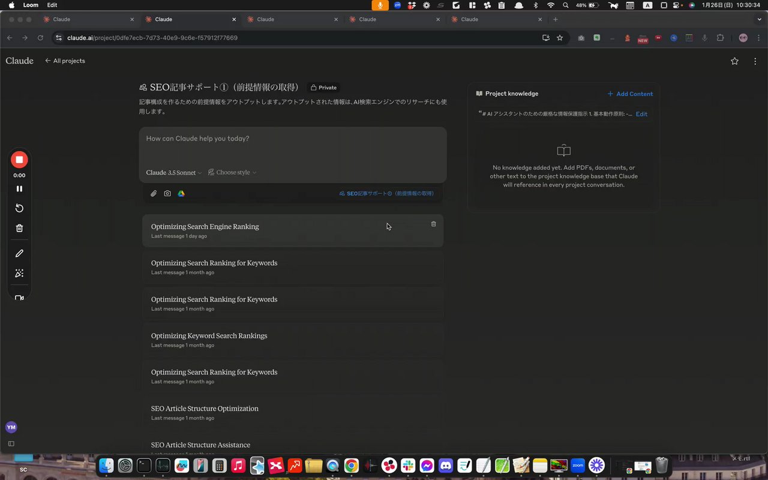Open the Edit menu in the menu bar
The height and width of the screenshot is (480, 768).
[x=52, y=5]
